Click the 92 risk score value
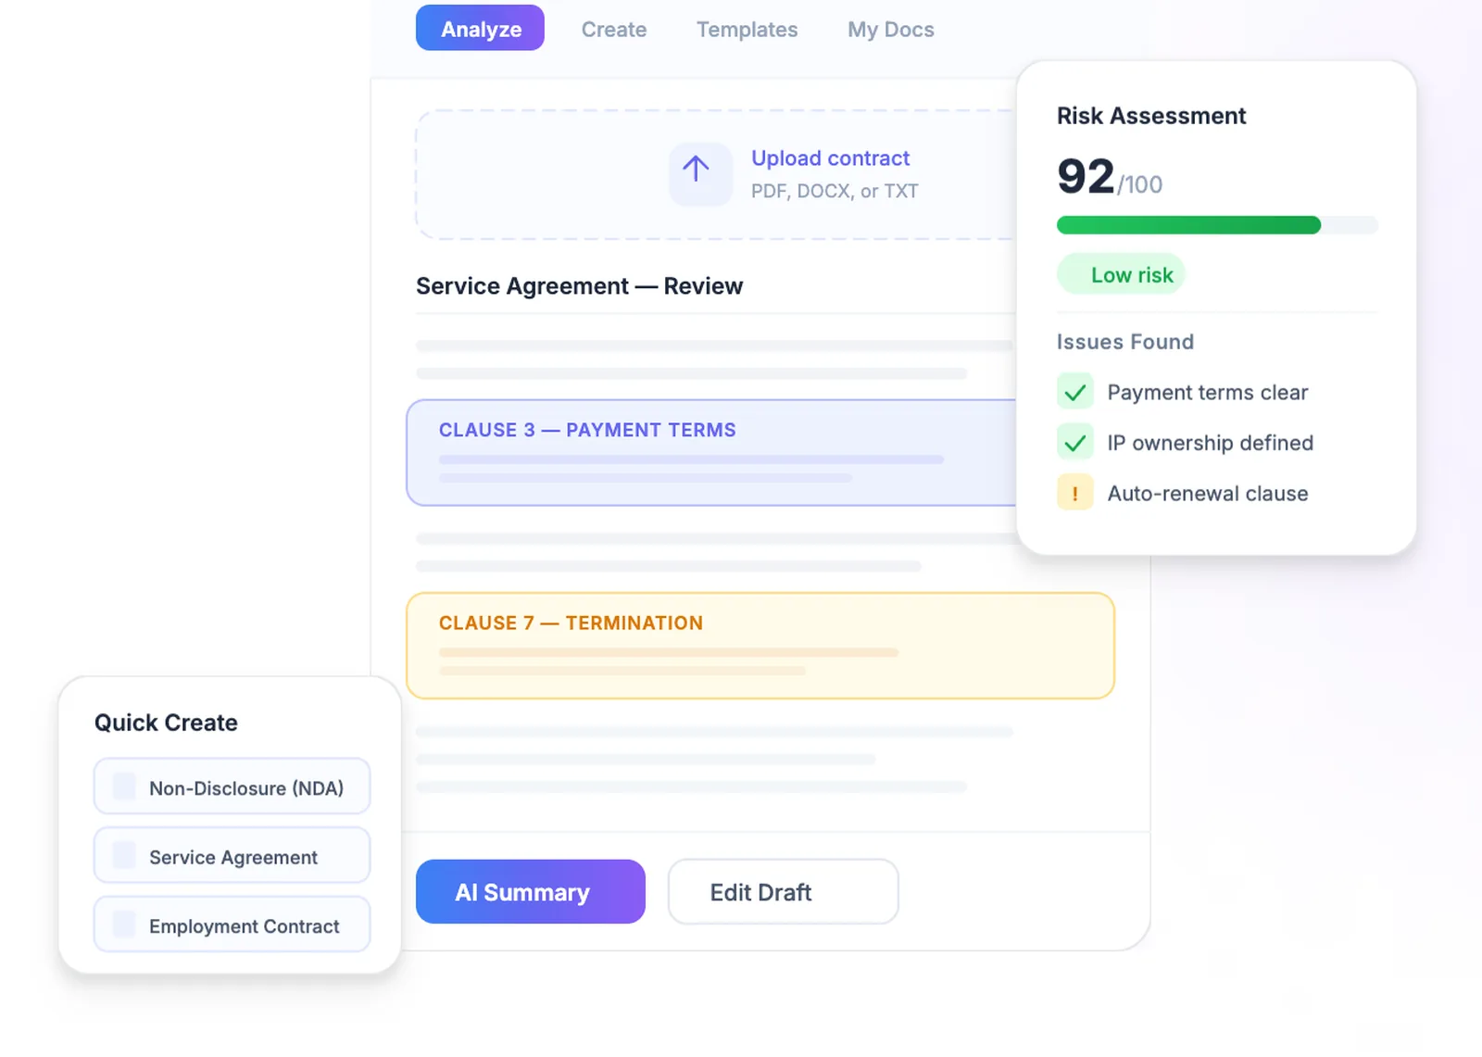This screenshot has height=1057, width=1482. tap(1086, 176)
